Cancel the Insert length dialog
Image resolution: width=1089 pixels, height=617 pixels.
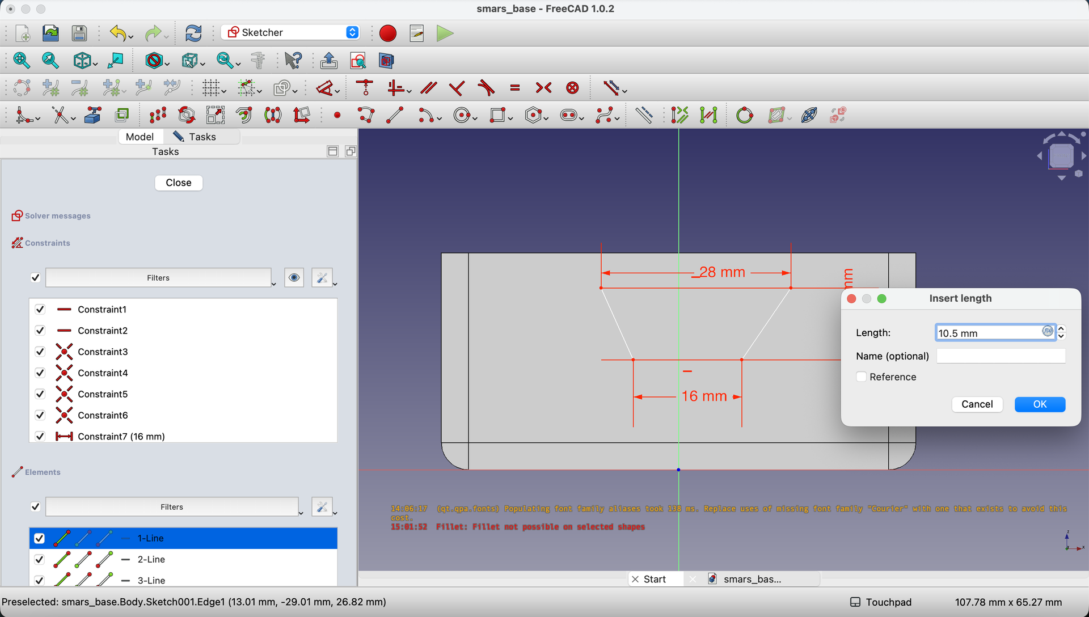coord(977,404)
